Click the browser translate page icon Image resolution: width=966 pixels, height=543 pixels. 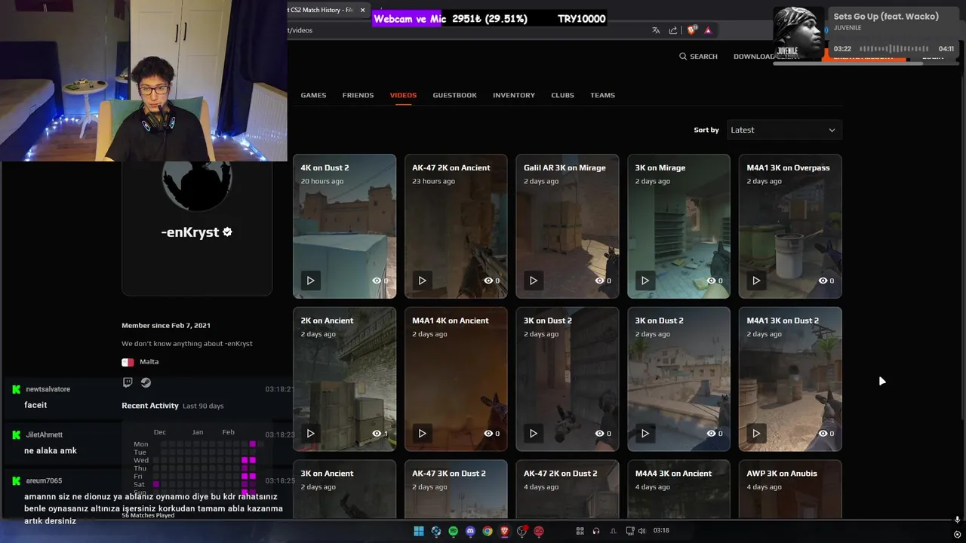[656, 30]
